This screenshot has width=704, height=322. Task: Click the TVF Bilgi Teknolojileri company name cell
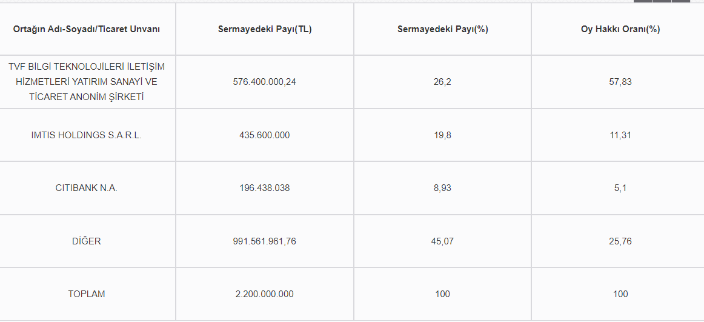(x=87, y=82)
